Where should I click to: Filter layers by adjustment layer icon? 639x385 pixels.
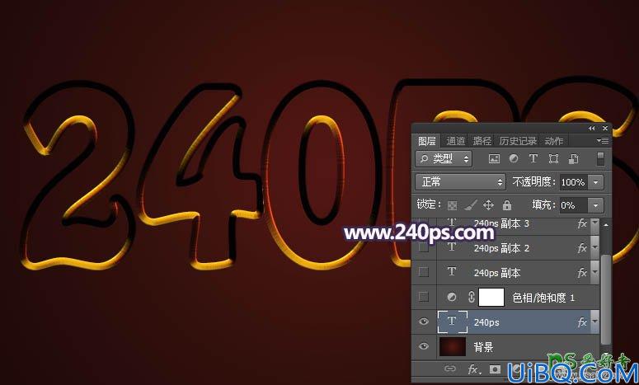pos(514,158)
